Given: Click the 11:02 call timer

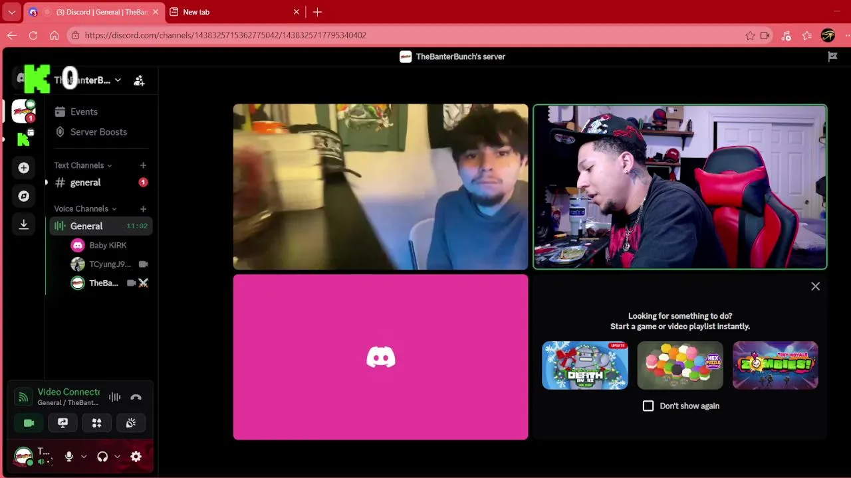Looking at the screenshot, I should [x=137, y=226].
